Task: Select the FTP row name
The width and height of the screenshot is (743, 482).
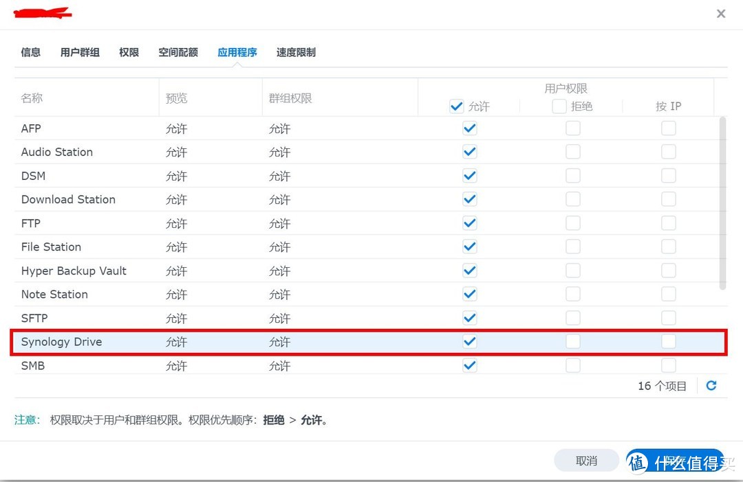Action: click(x=31, y=222)
